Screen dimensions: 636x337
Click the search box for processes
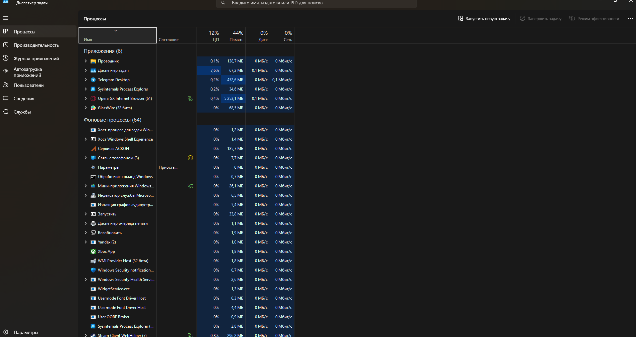point(316,3)
